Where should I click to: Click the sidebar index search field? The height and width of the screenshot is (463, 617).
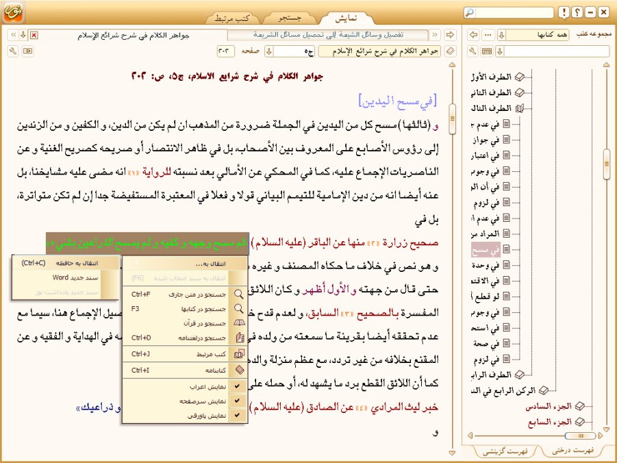coord(557,51)
